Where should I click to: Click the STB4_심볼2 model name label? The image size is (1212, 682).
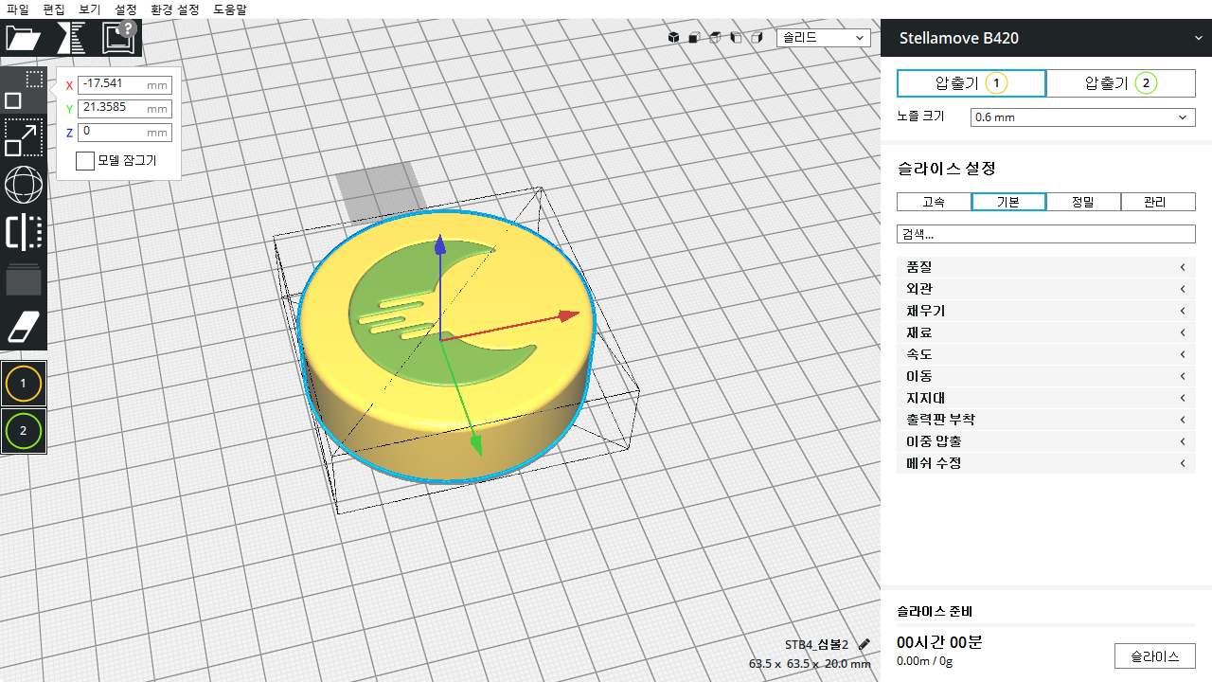click(816, 644)
